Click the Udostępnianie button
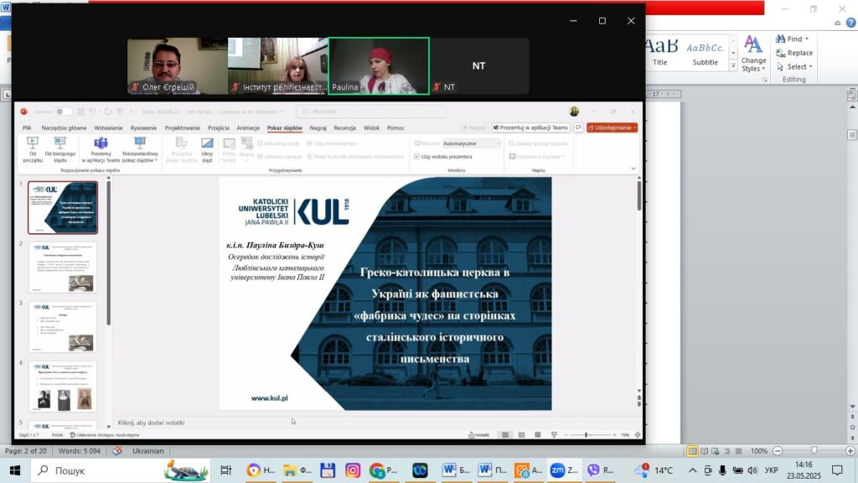 [612, 128]
